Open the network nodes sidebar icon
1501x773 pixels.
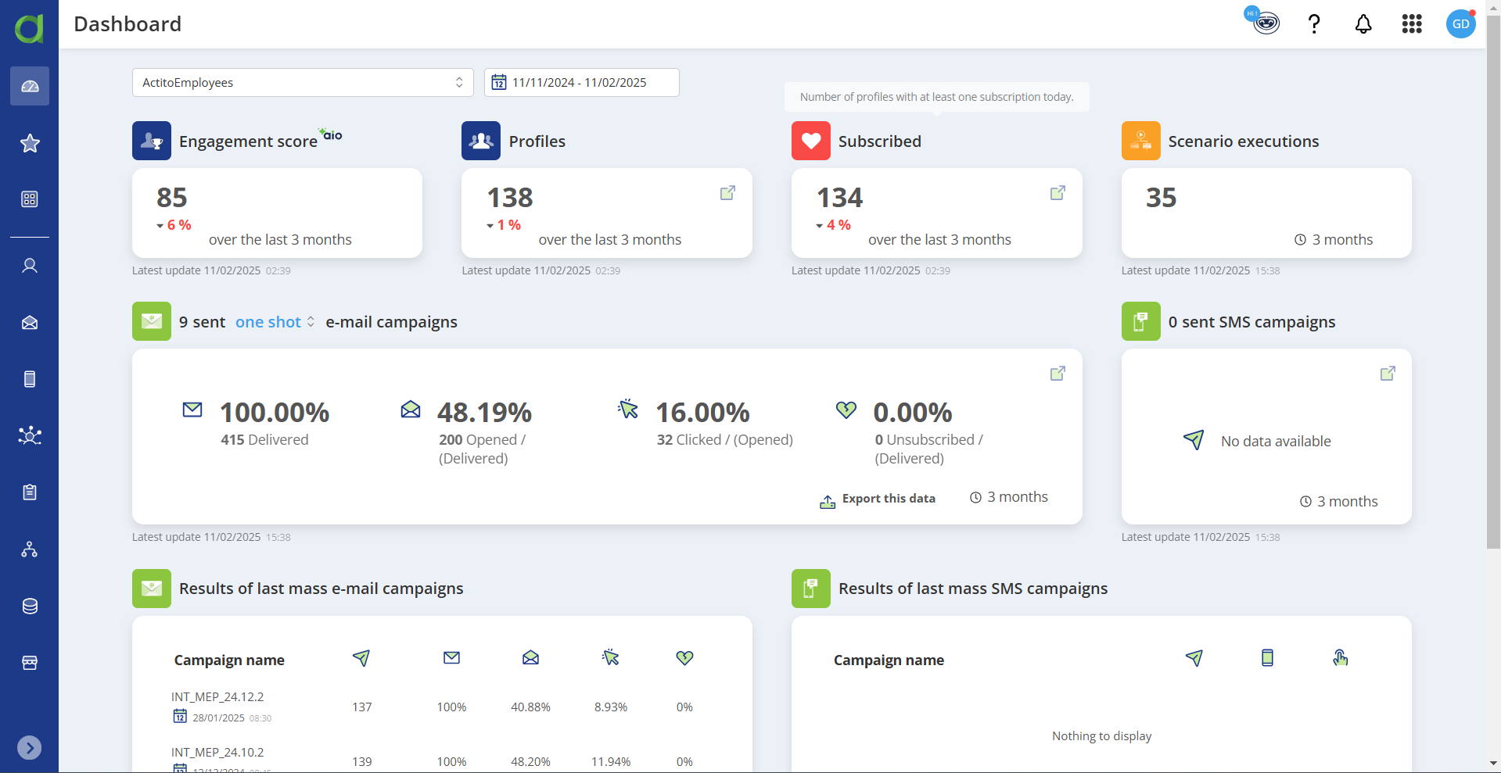coord(30,435)
